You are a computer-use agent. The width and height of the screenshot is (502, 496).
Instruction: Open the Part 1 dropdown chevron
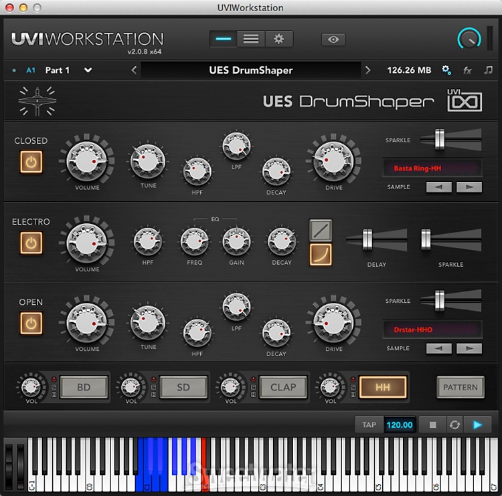click(88, 70)
